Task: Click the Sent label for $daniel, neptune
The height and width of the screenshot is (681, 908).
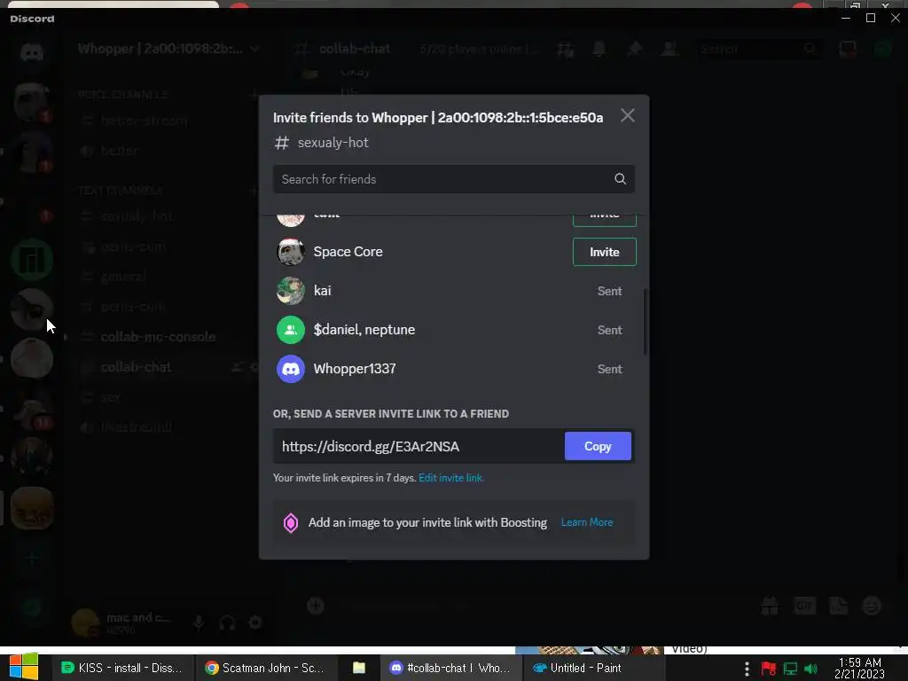Action: coord(610,330)
